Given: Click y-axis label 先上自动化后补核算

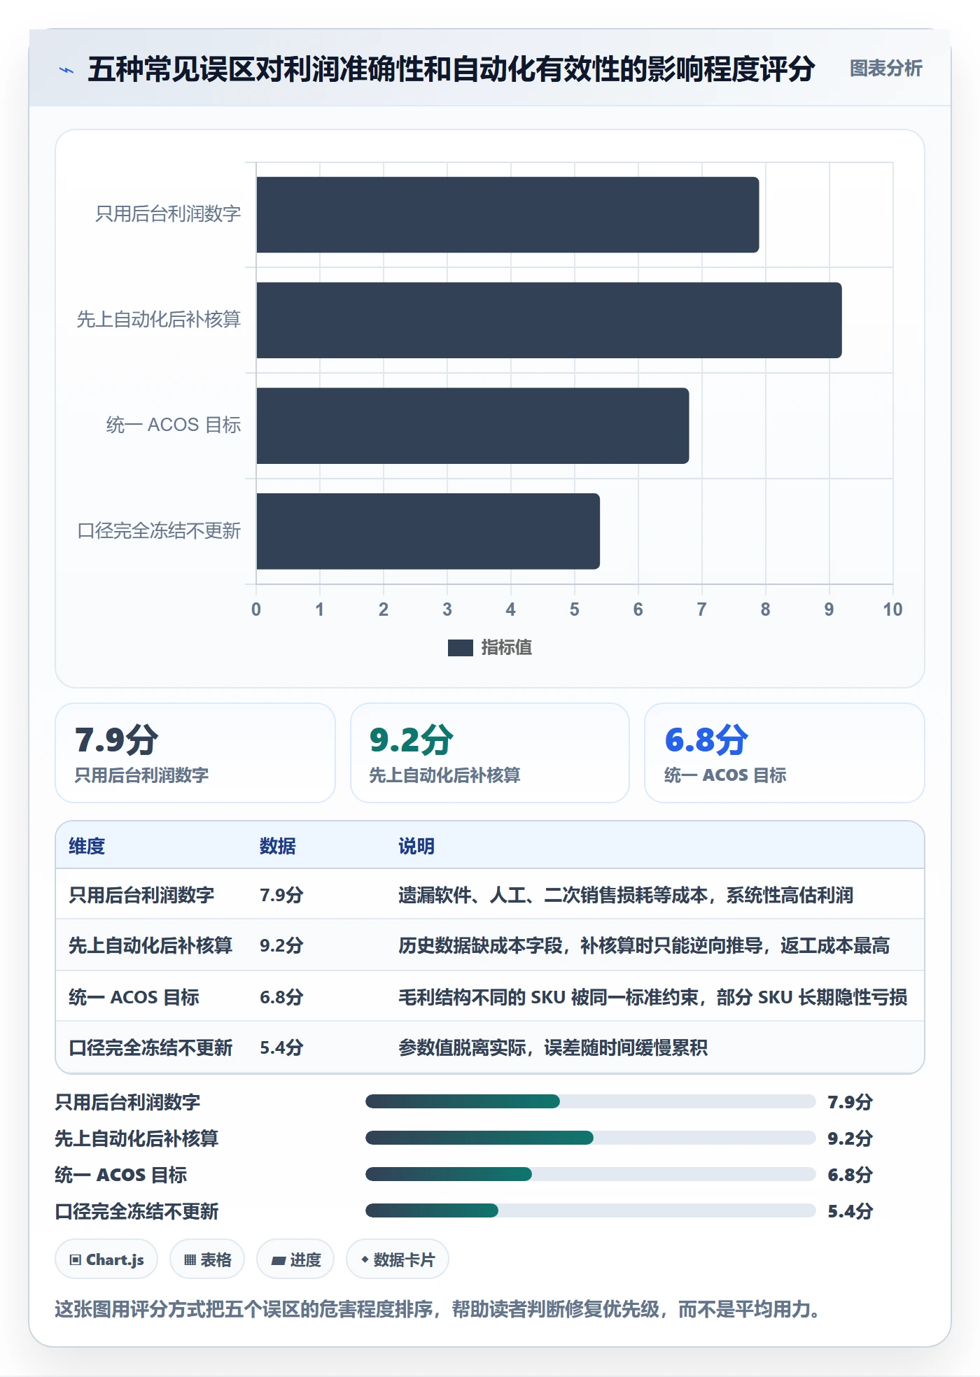Looking at the screenshot, I should [x=159, y=320].
